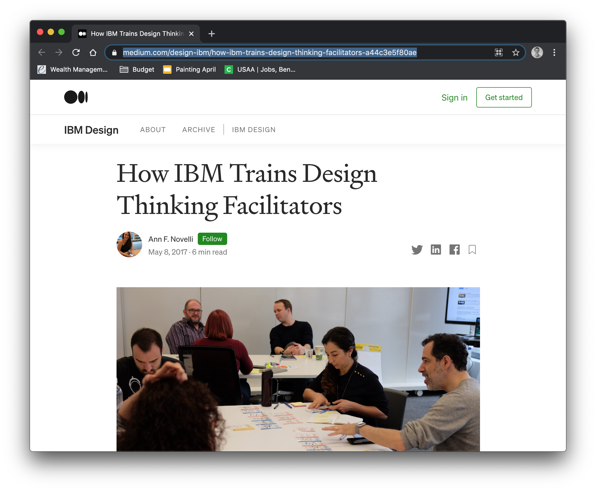
Task: Open the USAA Jobs bookmark
Action: click(x=260, y=69)
